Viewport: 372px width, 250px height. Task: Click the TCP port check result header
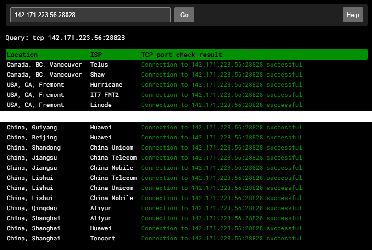click(x=181, y=55)
